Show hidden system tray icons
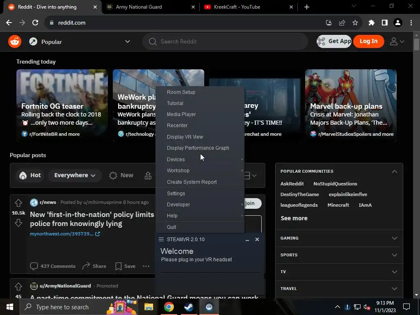420x315 pixels. tap(338, 307)
